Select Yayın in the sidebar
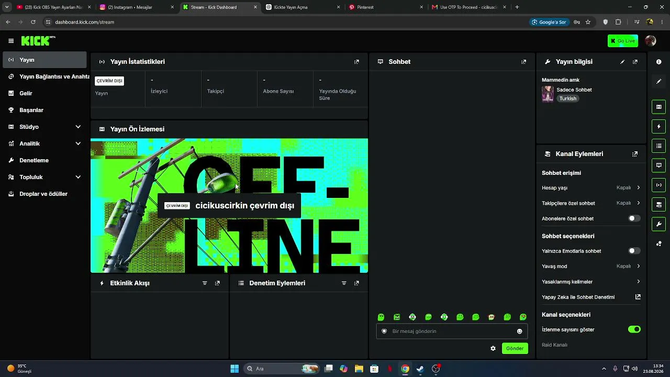The image size is (670, 377). (x=44, y=60)
